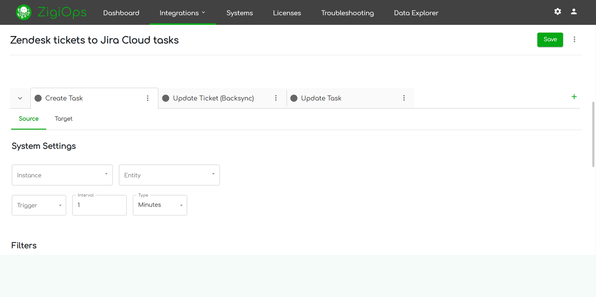The image size is (596, 297).
Task: Open the more options menu beside Save
Action: pyautogui.click(x=575, y=40)
